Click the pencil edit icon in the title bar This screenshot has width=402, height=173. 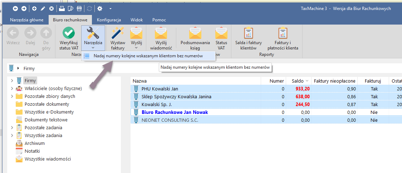43,8
